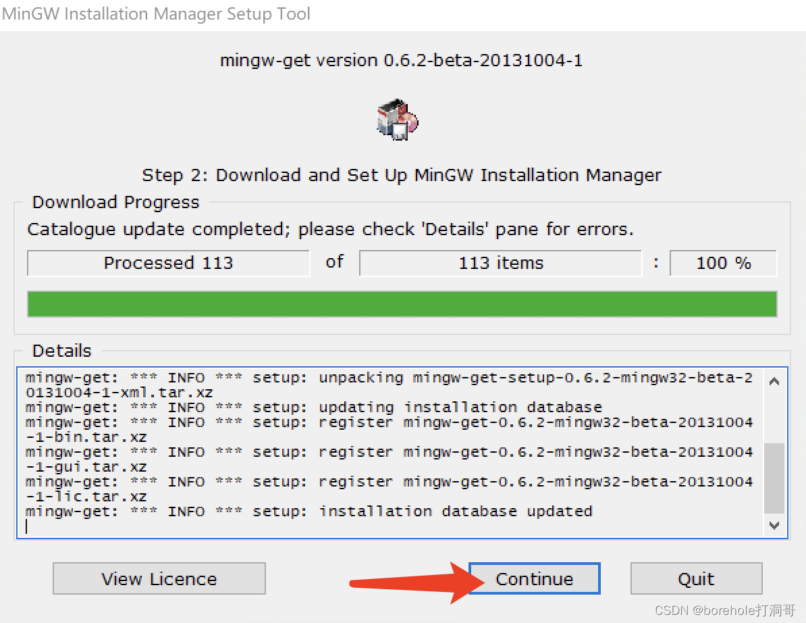806x623 pixels.
Task: Click the Details pane scroll-up arrow
Action: (774, 382)
